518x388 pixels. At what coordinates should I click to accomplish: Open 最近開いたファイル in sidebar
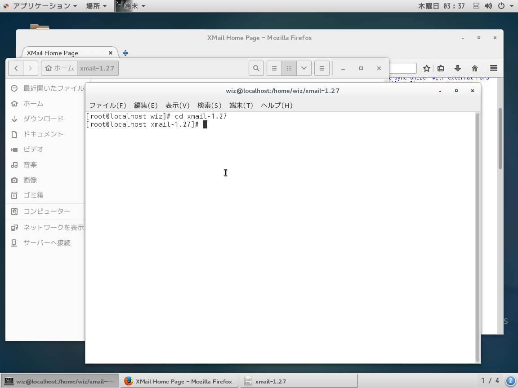pos(45,88)
